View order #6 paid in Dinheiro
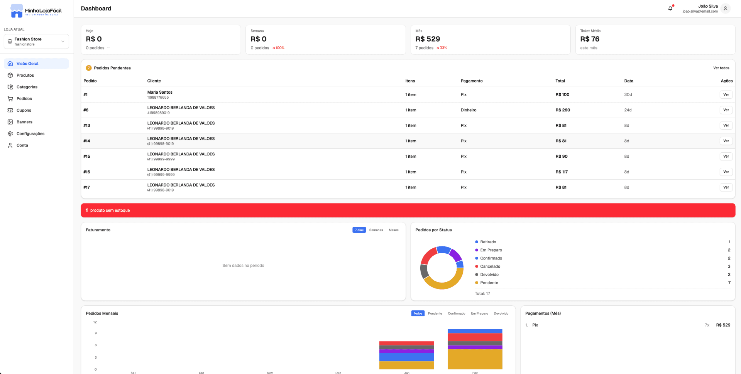The image size is (741, 374). tap(726, 110)
